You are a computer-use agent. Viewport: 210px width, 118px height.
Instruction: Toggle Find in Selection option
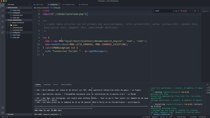195,11
